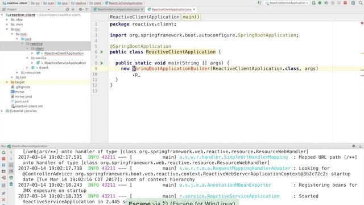Click the green Debug bug icon in toolbar
This screenshot has height=205, width=364.
pos(320,3)
